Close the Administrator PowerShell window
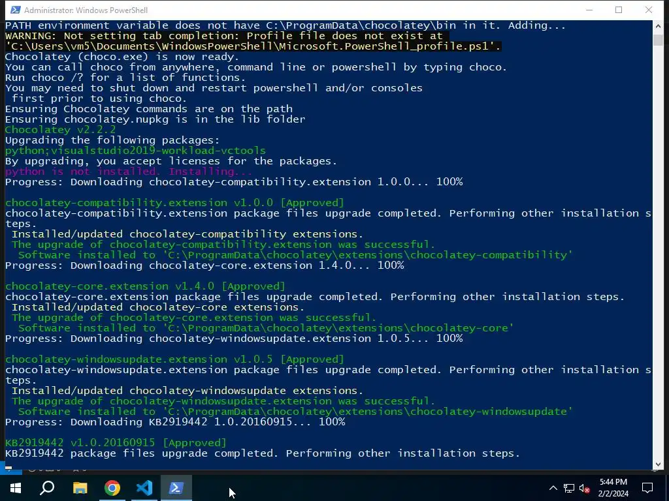Image resolution: width=669 pixels, height=501 pixels. click(649, 10)
